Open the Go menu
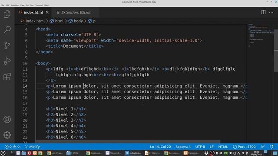The image size is (278, 156). click(x=27, y=5)
